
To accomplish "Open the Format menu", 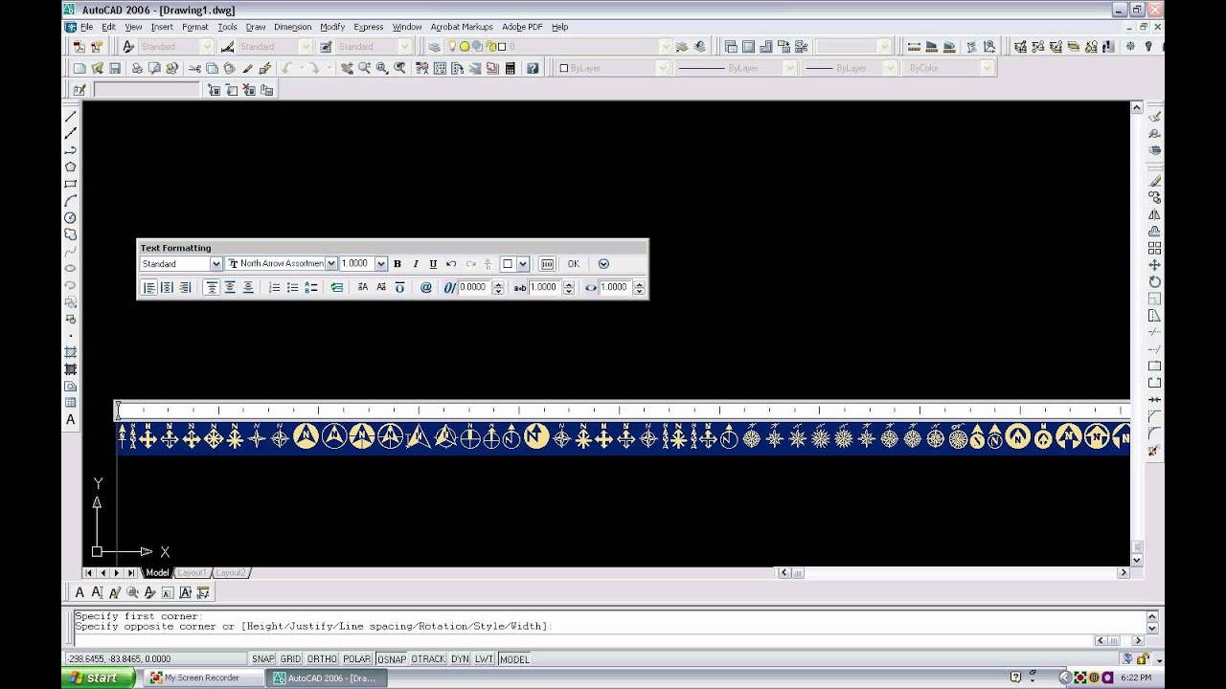I will tap(195, 27).
